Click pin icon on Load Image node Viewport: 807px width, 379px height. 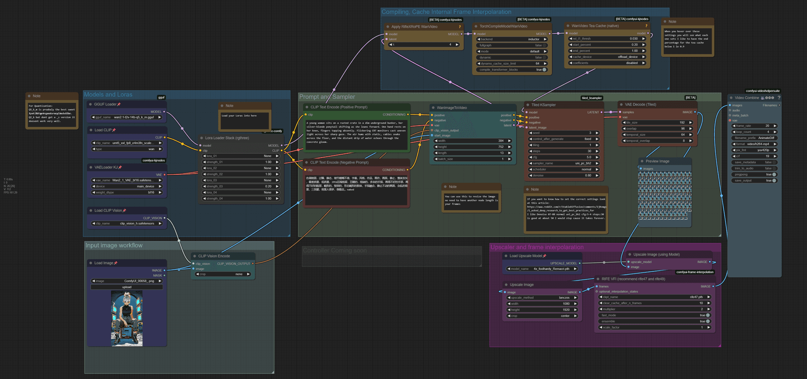(x=116, y=263)
